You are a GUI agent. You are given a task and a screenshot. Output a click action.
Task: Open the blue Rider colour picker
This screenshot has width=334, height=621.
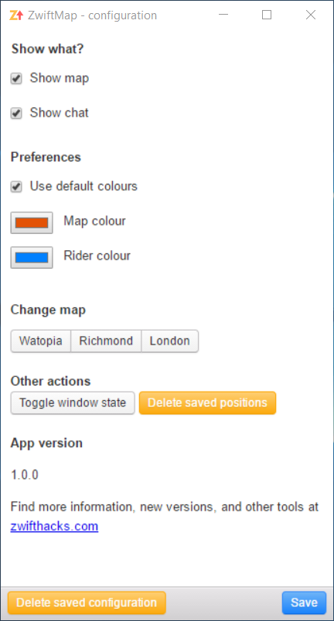tap(32, 257)
